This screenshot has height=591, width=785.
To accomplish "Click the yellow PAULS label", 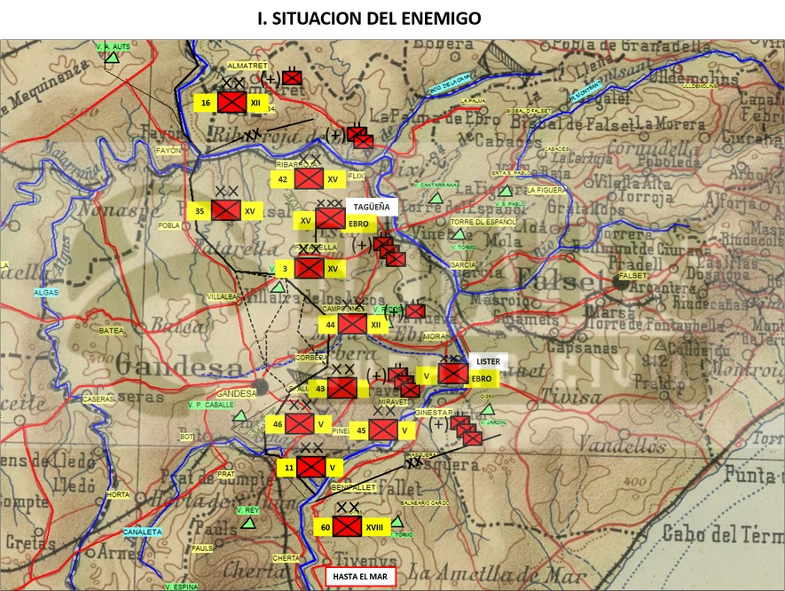I will tap(202, 548).
